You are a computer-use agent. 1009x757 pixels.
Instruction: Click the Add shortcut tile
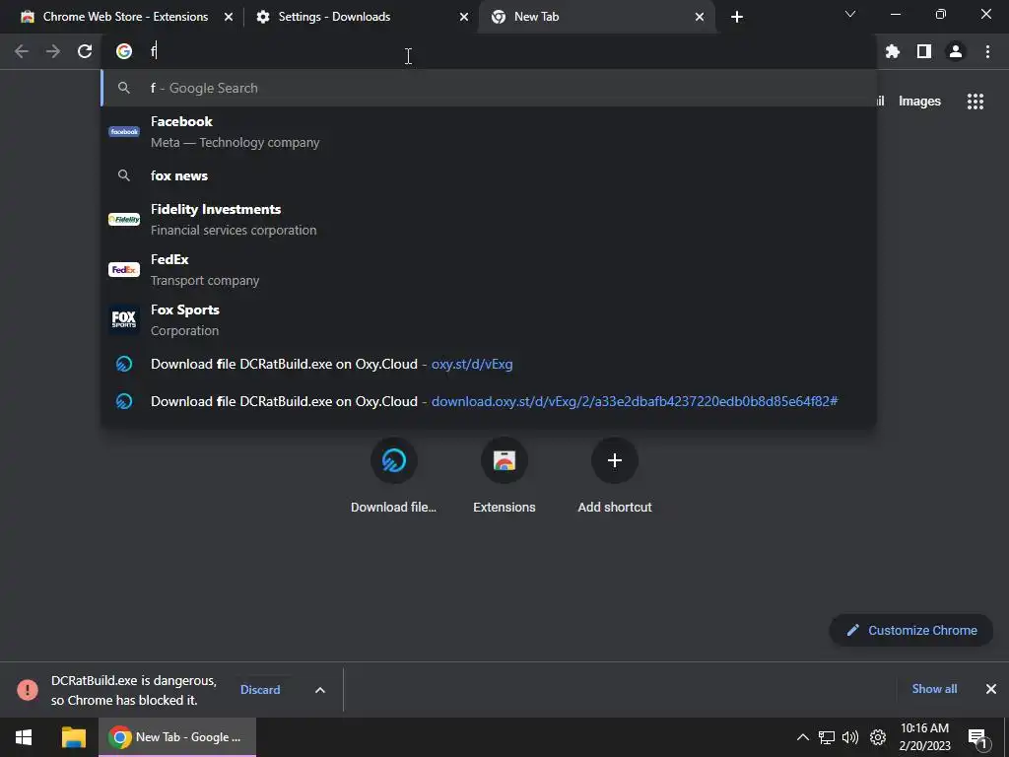point(615,476)
